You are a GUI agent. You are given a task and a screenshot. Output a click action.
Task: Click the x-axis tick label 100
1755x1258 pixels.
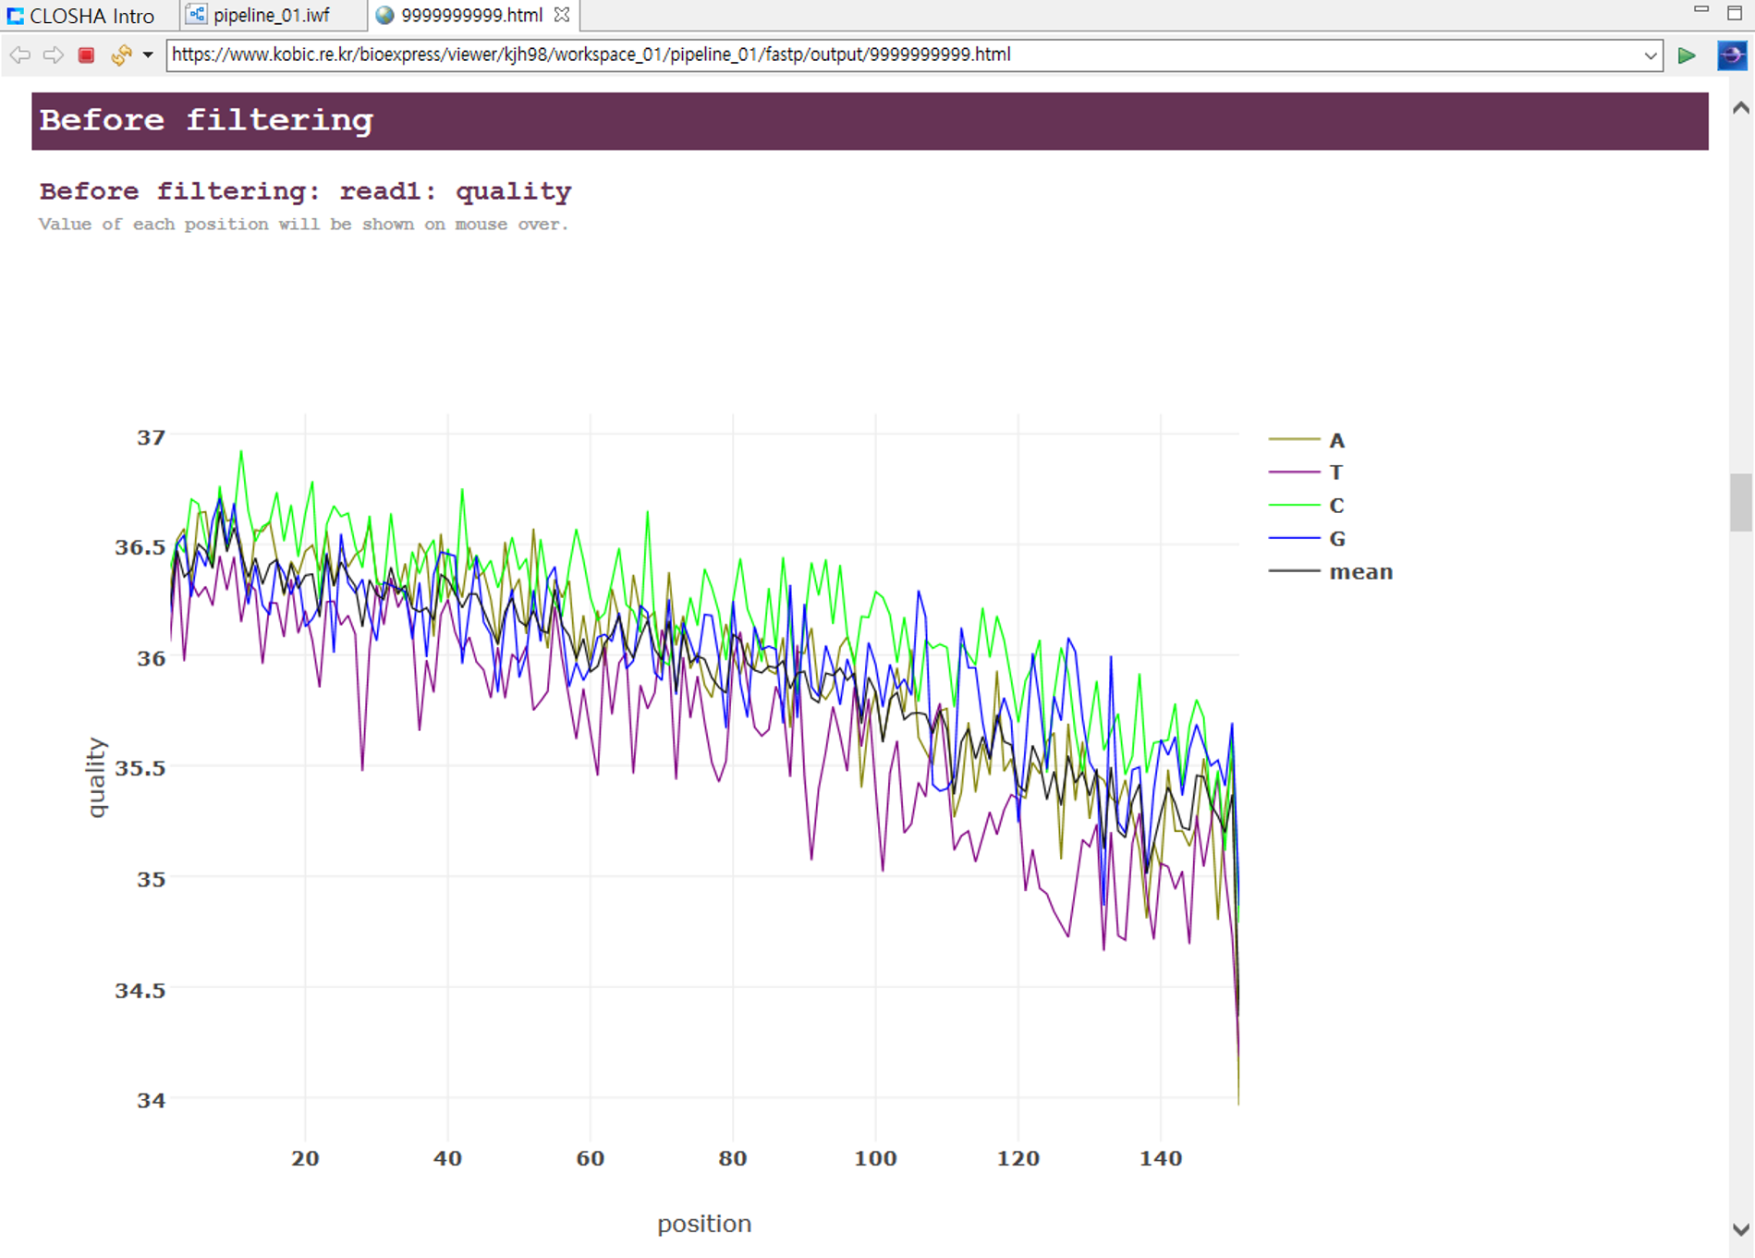874,1158
